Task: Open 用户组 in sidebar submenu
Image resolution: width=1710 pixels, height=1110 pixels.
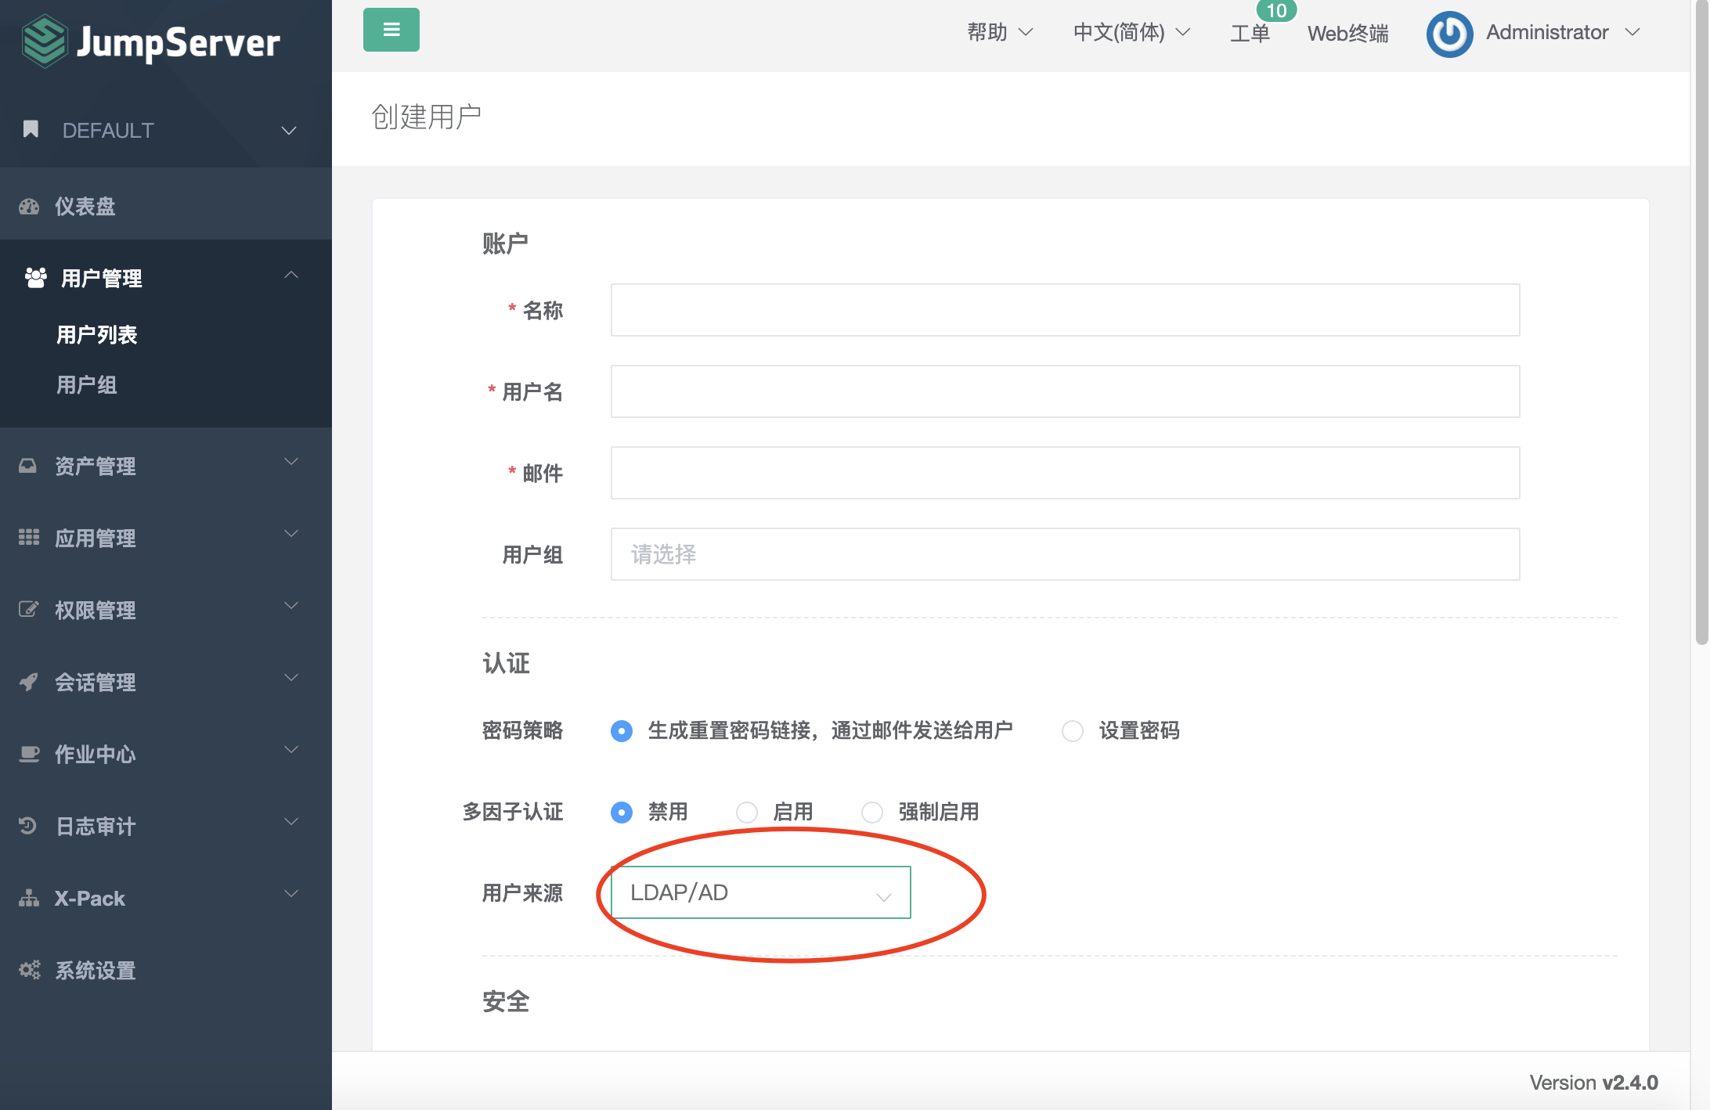Action: tap(87, 385)
